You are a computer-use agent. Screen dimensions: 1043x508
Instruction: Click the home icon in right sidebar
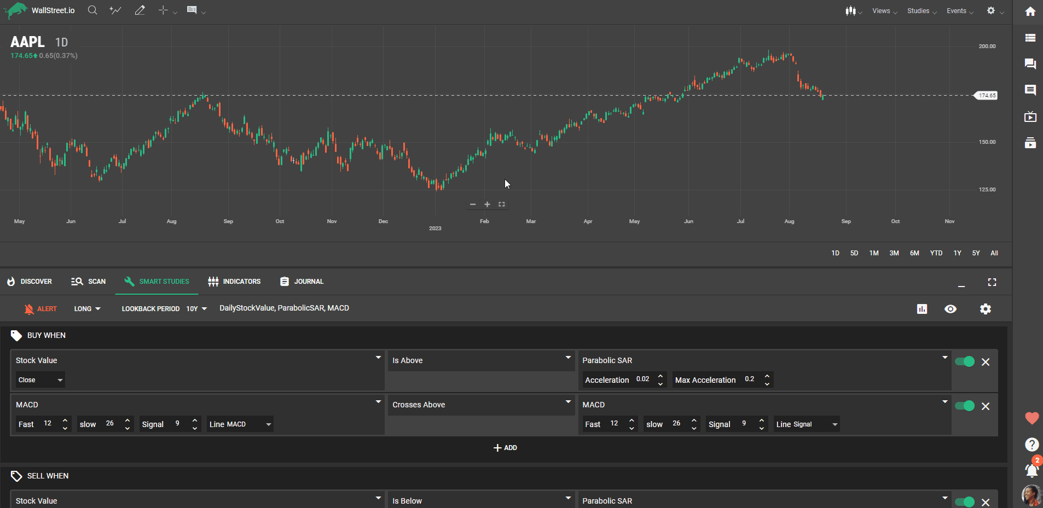click(x=1030, y=11)
